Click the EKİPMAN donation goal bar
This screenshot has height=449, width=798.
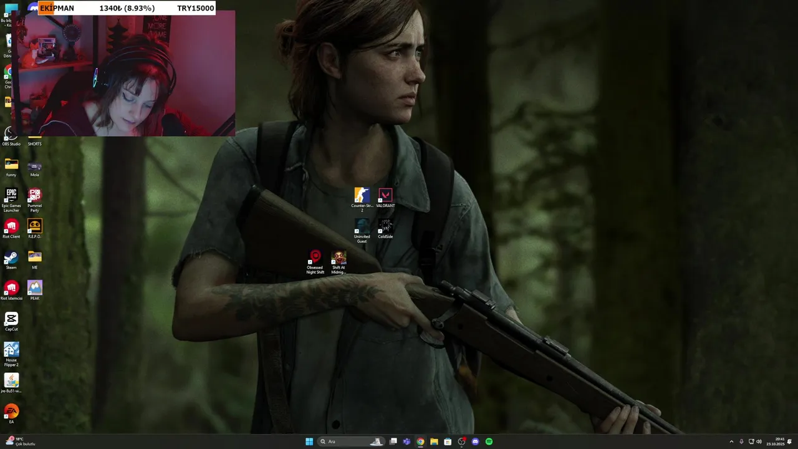(x=127, y=8)
